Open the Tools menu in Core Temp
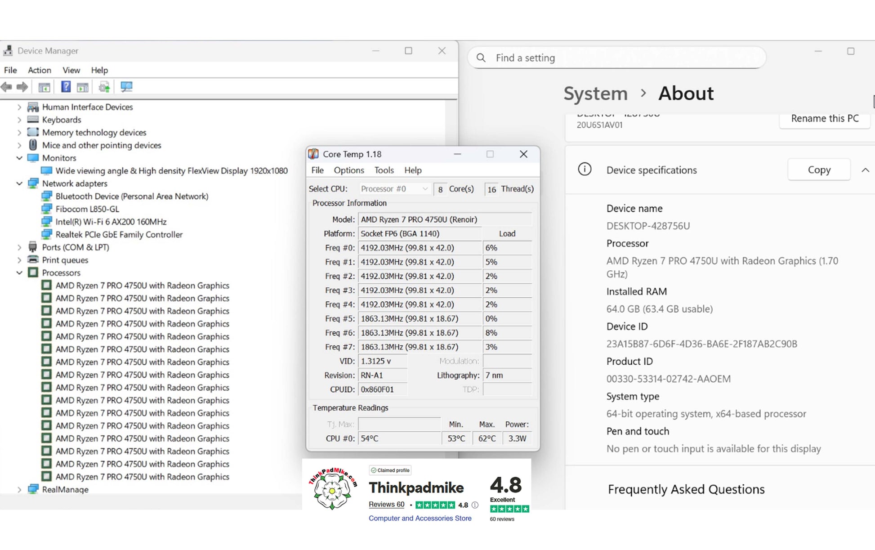The image size is (875, 550). click(384, 170)
